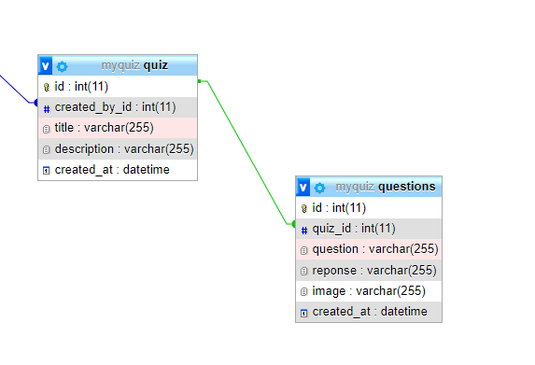Click the text icon beside title column
Viewport: 535px width, 365px height.
pyautogui.click(x=46, y=129)
